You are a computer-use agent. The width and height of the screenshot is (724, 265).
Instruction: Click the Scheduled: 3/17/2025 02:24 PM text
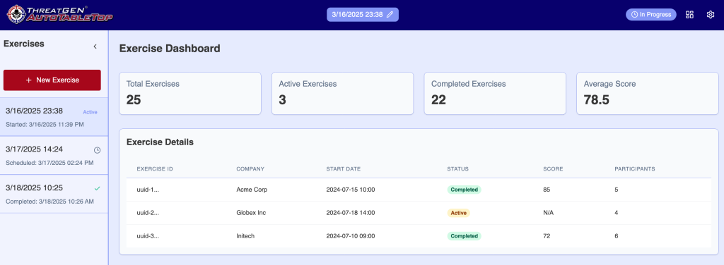point(50,163)
